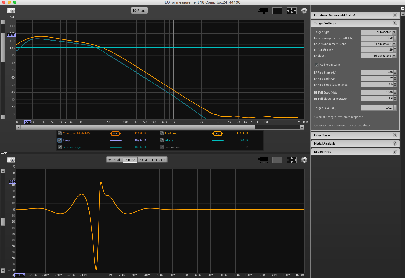Click HF Fall Slope field showing 2.6
405x278 pixels.
[377, 98]
